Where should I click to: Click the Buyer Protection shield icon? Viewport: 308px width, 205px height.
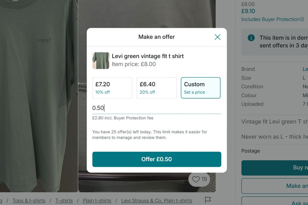(302, 19)
